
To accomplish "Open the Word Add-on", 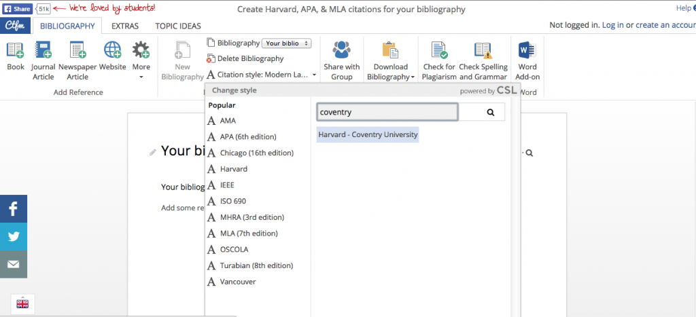I will point(527,60).
